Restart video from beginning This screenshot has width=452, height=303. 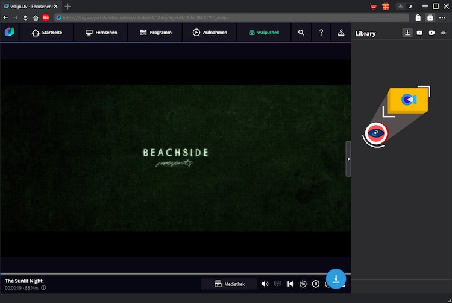[x=290, y=284]
